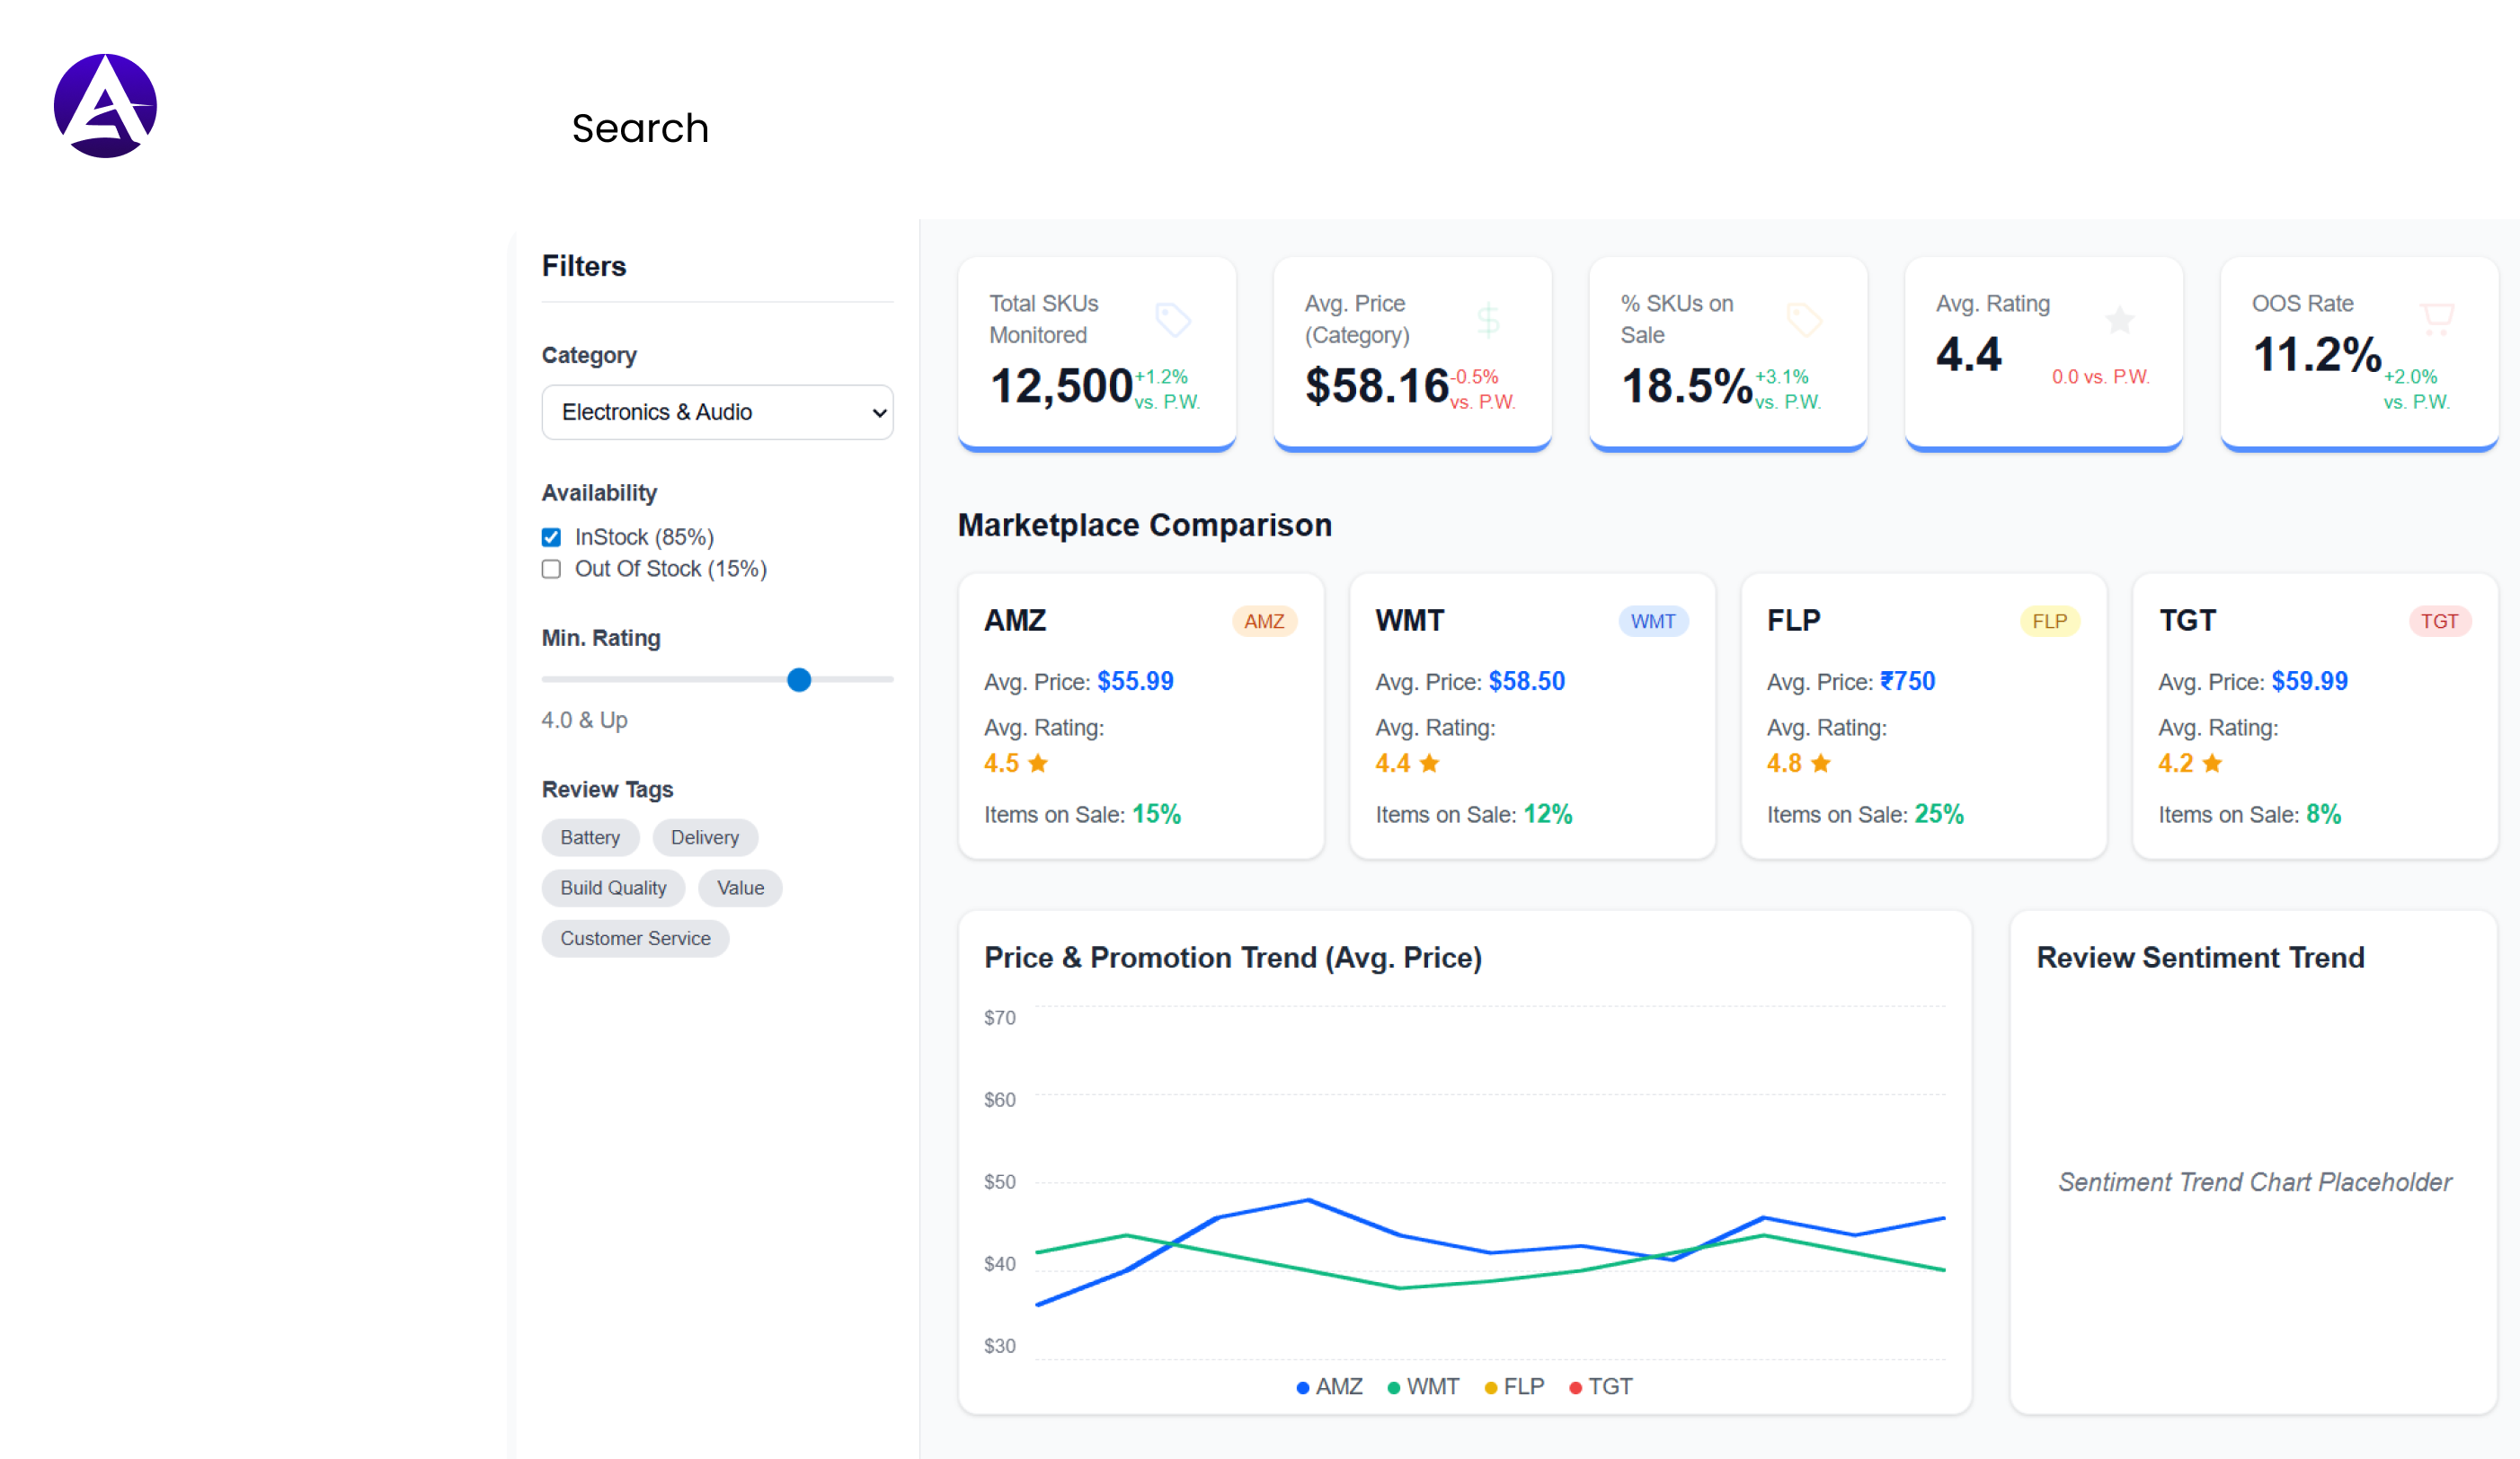The width and height of the screenshot is (2520, 1459).
Task: Click the star icon on Avg. Rating card
Action: [x=2119, y=320]
